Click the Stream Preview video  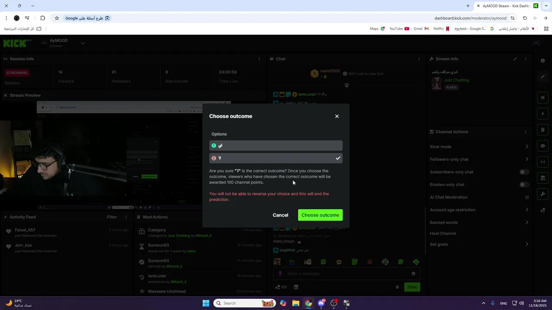[x=134, y=155]
